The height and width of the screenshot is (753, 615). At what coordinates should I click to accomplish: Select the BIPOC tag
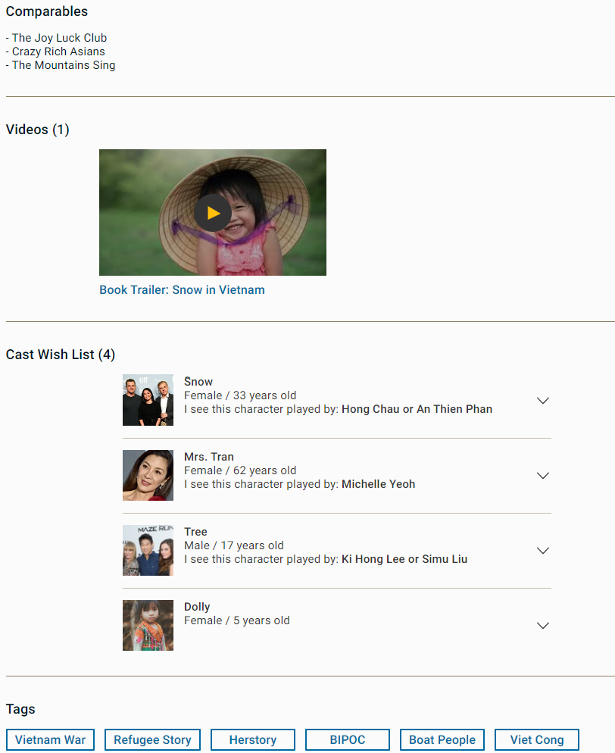pyautogui.click(x=348, y=739)
